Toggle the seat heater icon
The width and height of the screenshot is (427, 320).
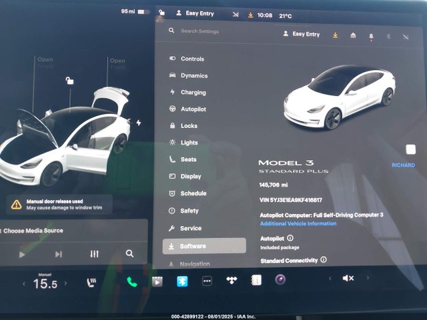[x=91, y=282]
